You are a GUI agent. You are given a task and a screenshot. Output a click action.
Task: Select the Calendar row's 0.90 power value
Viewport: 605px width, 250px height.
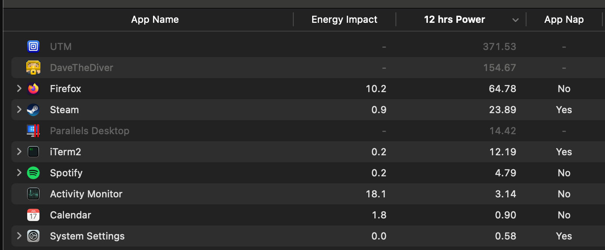(x=505, y=215)
